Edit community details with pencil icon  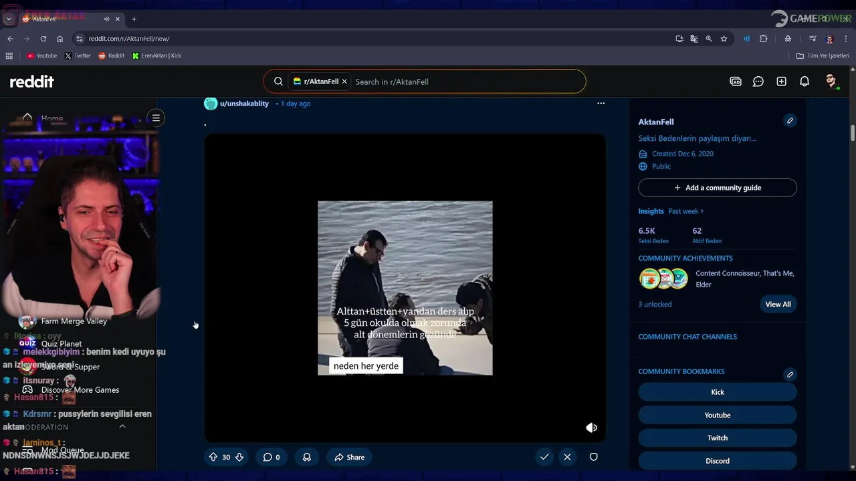point(790,120)
